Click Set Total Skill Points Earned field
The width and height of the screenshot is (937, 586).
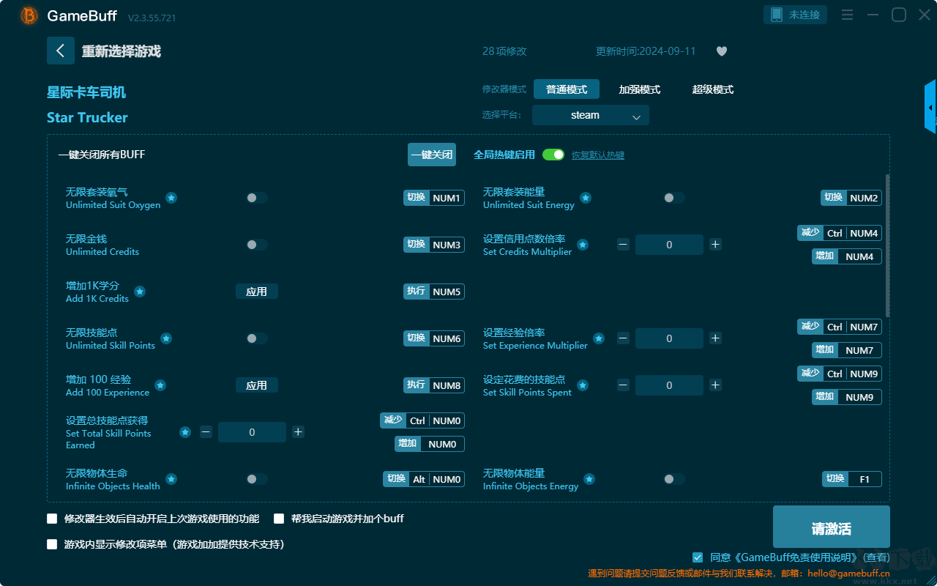tap(252, 432)
